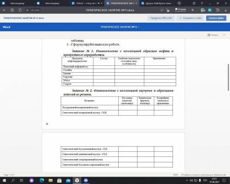Screen dimensions: 230x184
Task: Click the Скачать файл button
Action: 216,18
